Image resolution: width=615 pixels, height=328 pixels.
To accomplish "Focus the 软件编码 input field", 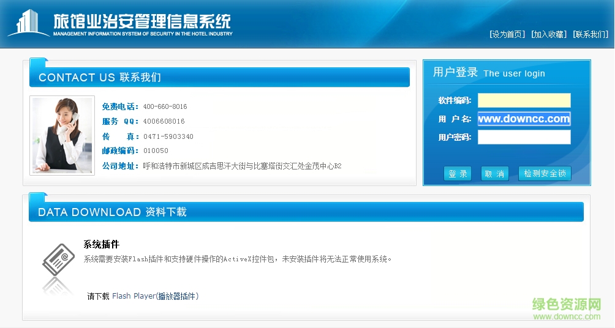I will point(524,100).
